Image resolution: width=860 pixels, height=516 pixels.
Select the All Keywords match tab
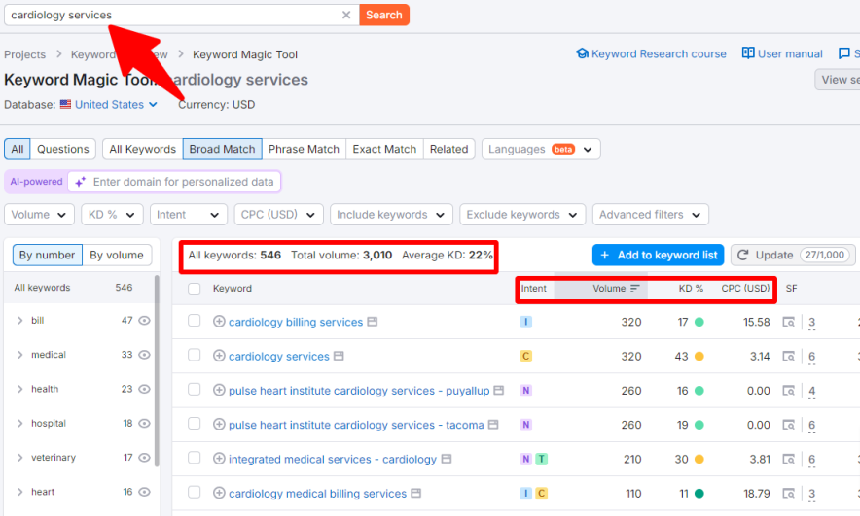[x=143, y=149]
